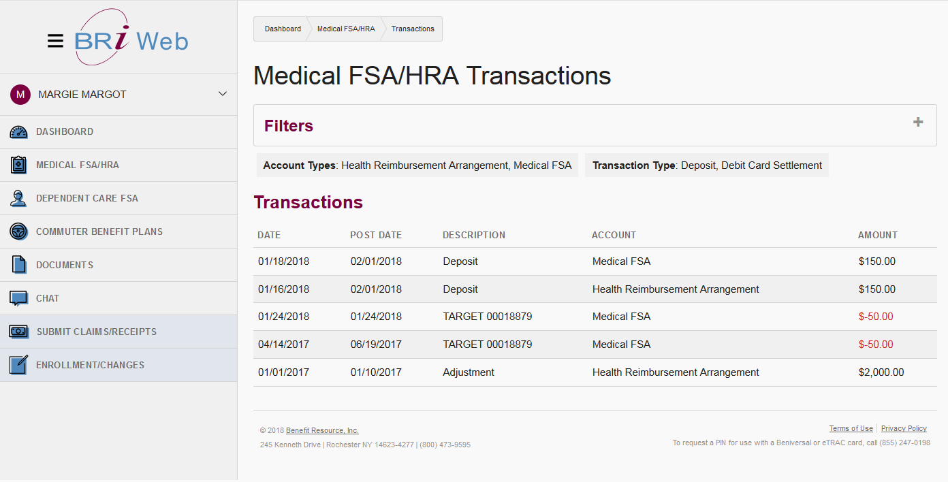This screenshot has width=948, height=482.
Task: Click the BRI Web logo
Action: point(131,39)
